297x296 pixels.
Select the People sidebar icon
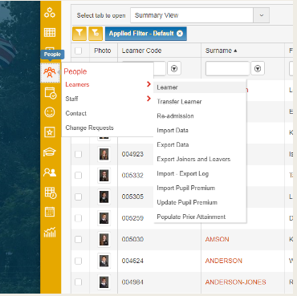point(50,72)
